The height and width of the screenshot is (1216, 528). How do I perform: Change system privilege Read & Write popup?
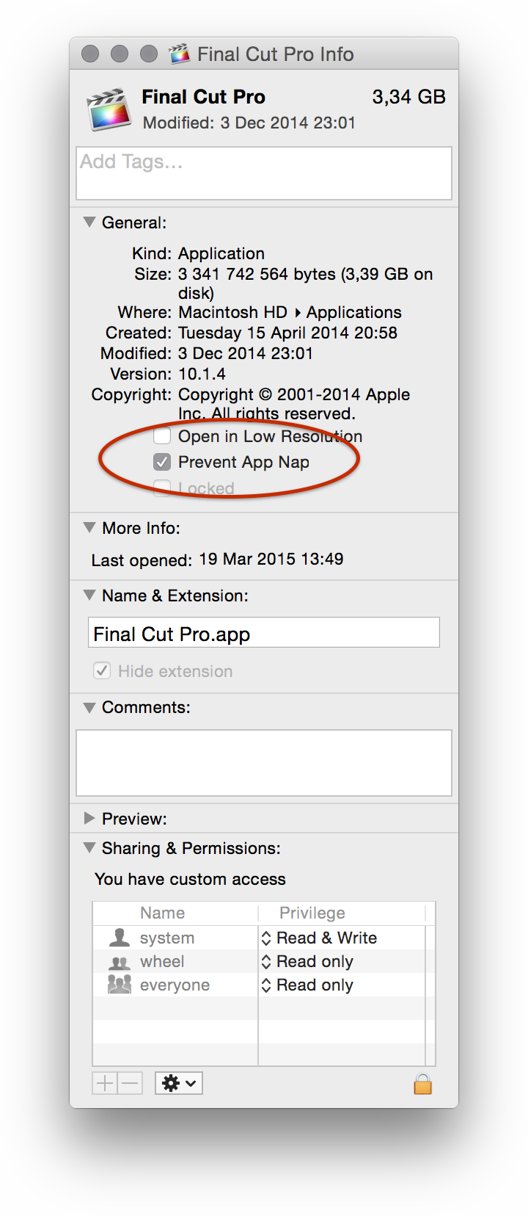tap(319, 938)
